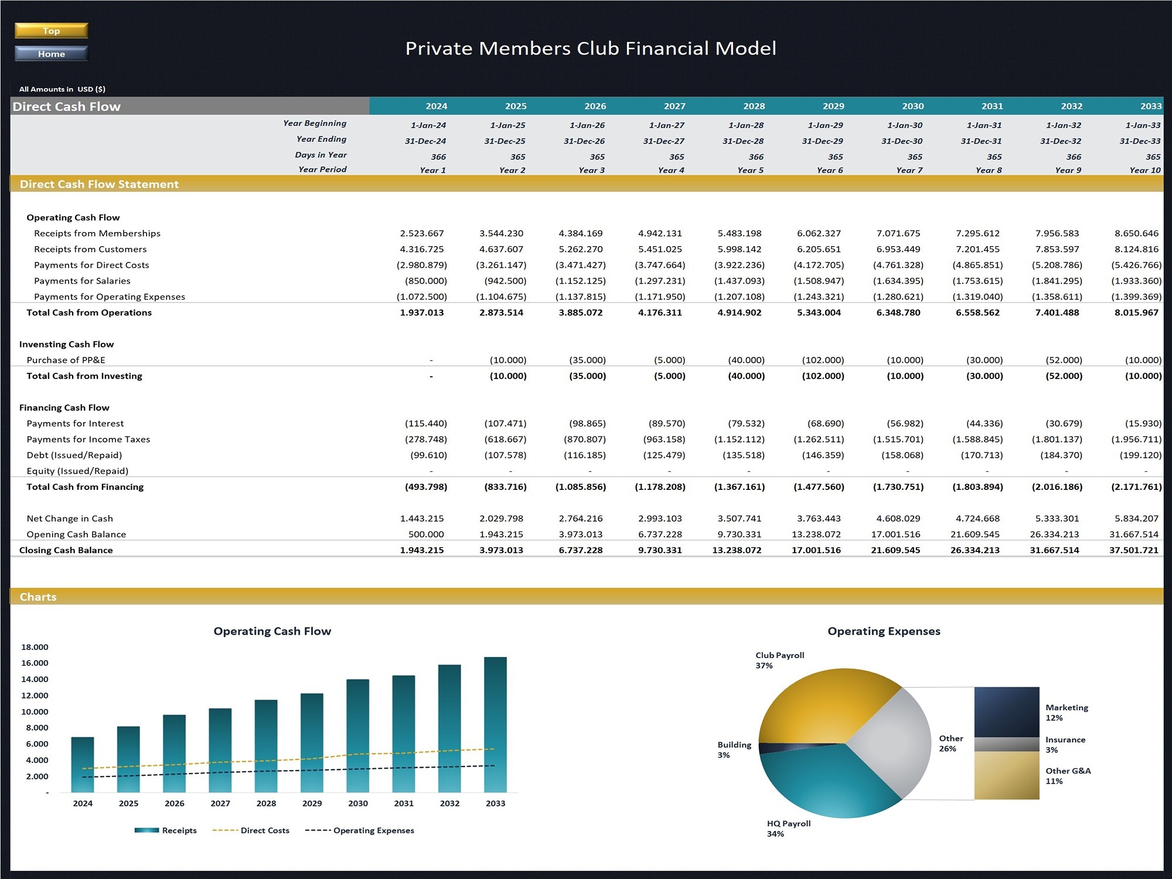
Task: Click the Club Payroll 37% data label
Action: coord(779,660)
